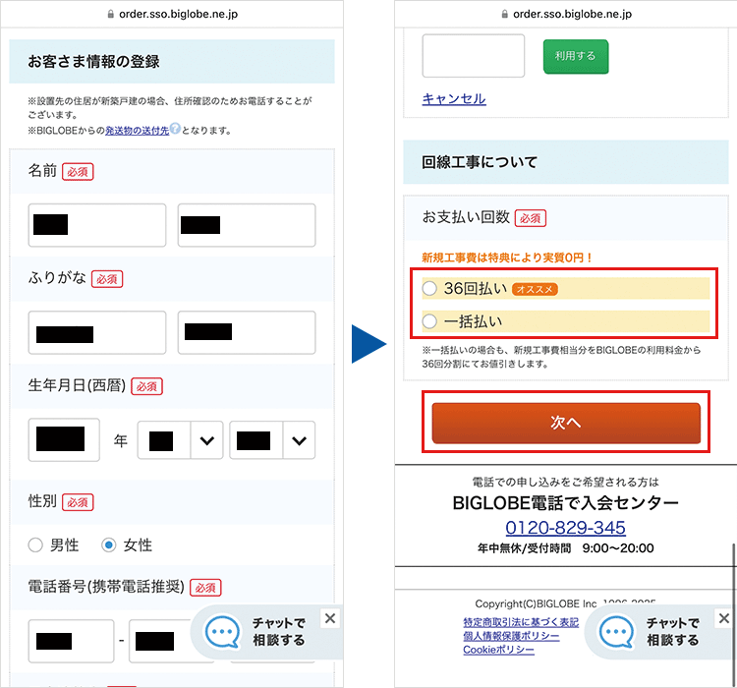Click the help icon beside 発送物の送付先
This screenshot has width=737, height=688.
(175, 128)
